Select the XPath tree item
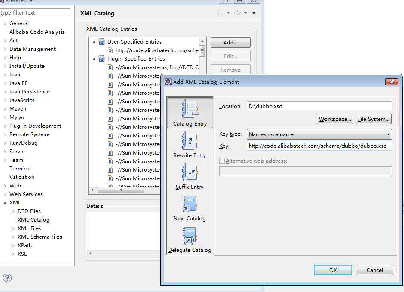Viewport: 404px width, 292px height. (x=24, y=245)
